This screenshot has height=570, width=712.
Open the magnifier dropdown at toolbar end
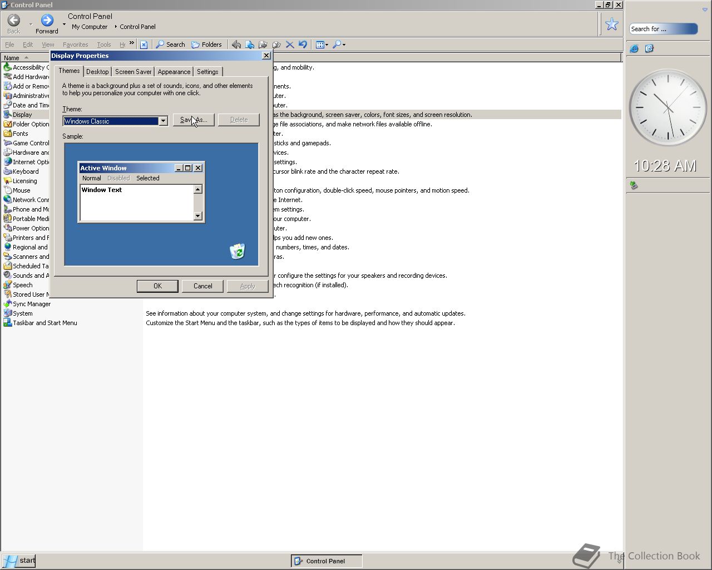point(339,45)
